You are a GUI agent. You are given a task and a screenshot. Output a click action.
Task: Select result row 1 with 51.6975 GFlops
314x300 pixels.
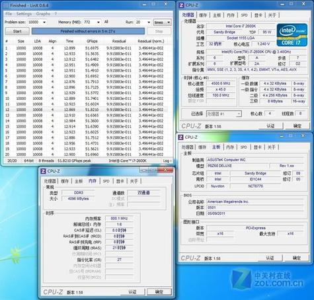pos(86,48)
